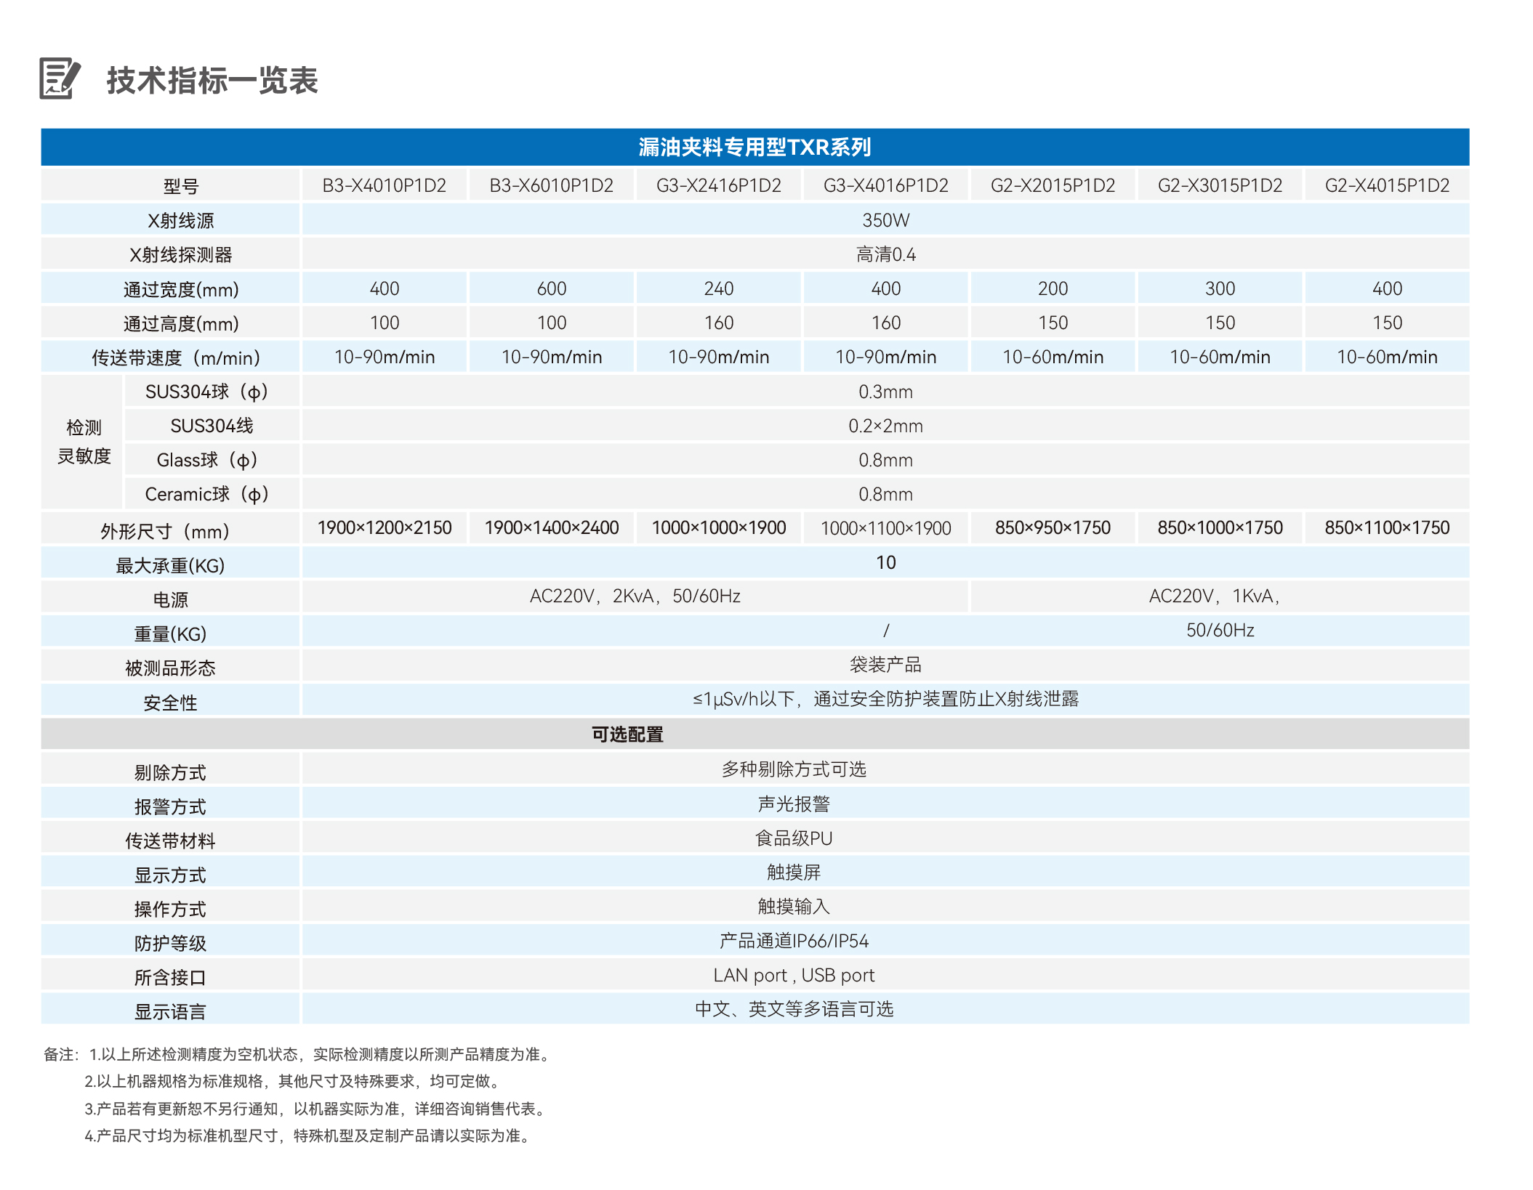Click the ≤1μSv/h safety description

click(885, 699)
